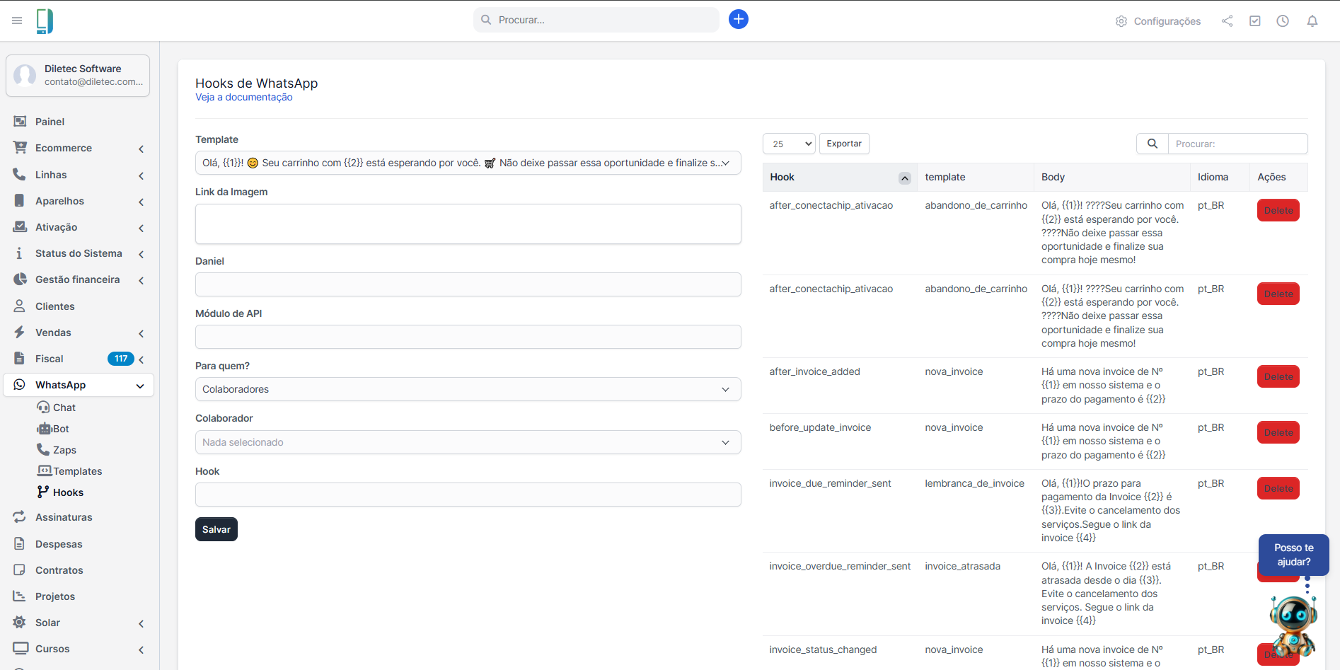Toggle the hamburger sidebar menu
Viewport: 1340px width, 670px height.
coord(17,21)
